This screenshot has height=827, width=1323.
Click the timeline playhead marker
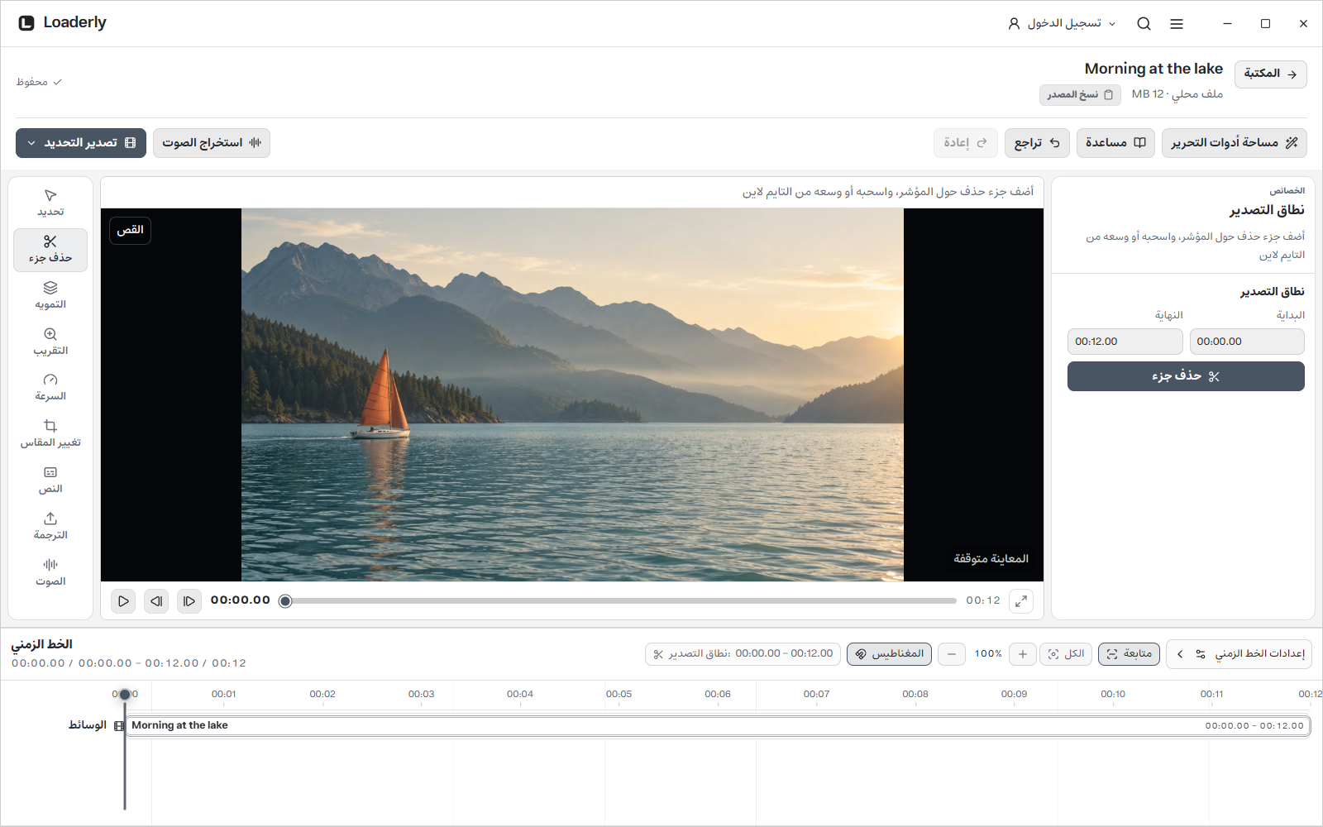[x=125, y=695]
